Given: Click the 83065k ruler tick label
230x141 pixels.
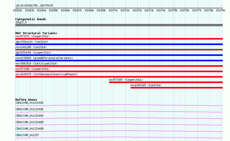Looking at the screenshot, I should [53, 10].
